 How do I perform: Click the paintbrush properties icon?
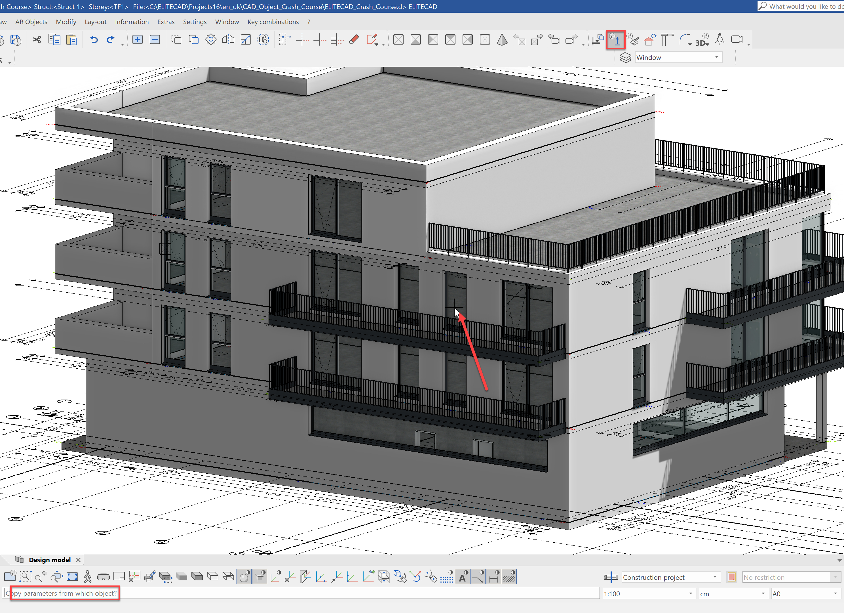(x=633, y=39)
